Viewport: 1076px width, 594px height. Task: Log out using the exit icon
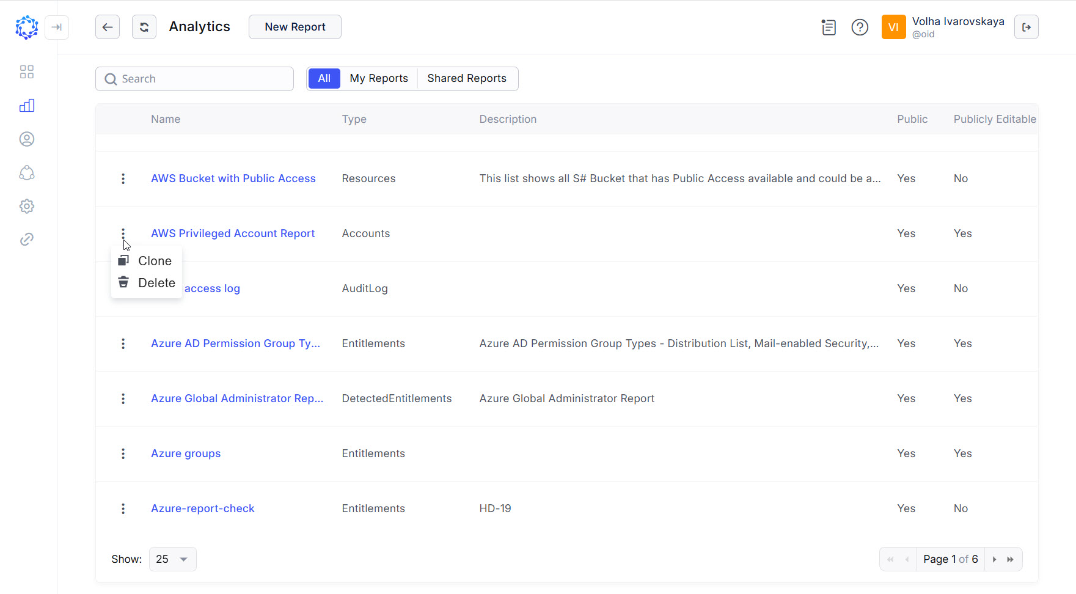click(x=1026, y=27)
